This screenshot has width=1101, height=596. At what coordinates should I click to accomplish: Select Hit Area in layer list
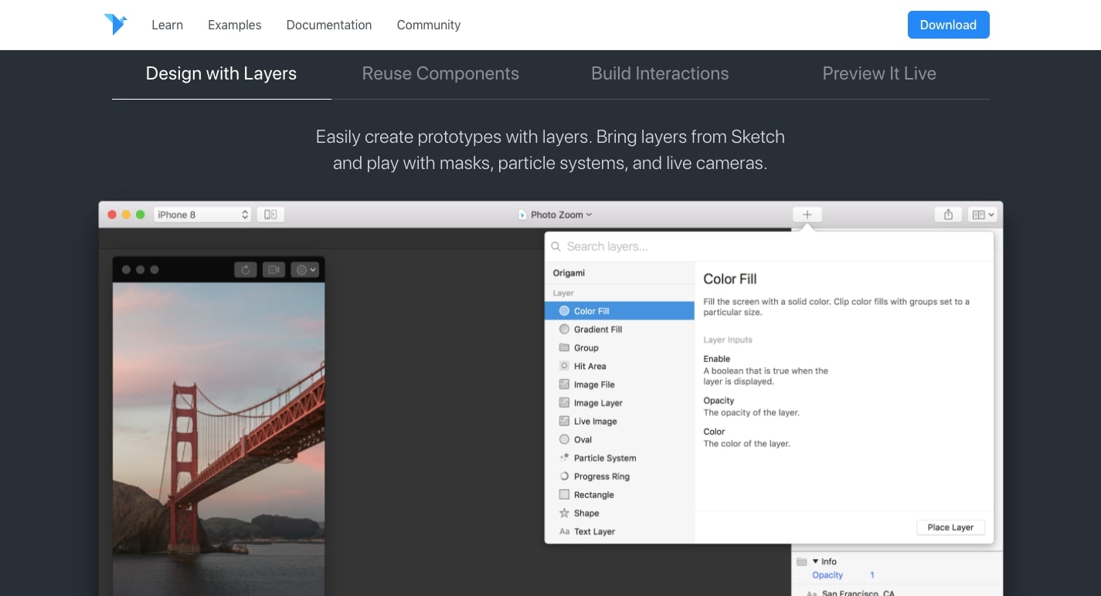(x=620, y=367)
